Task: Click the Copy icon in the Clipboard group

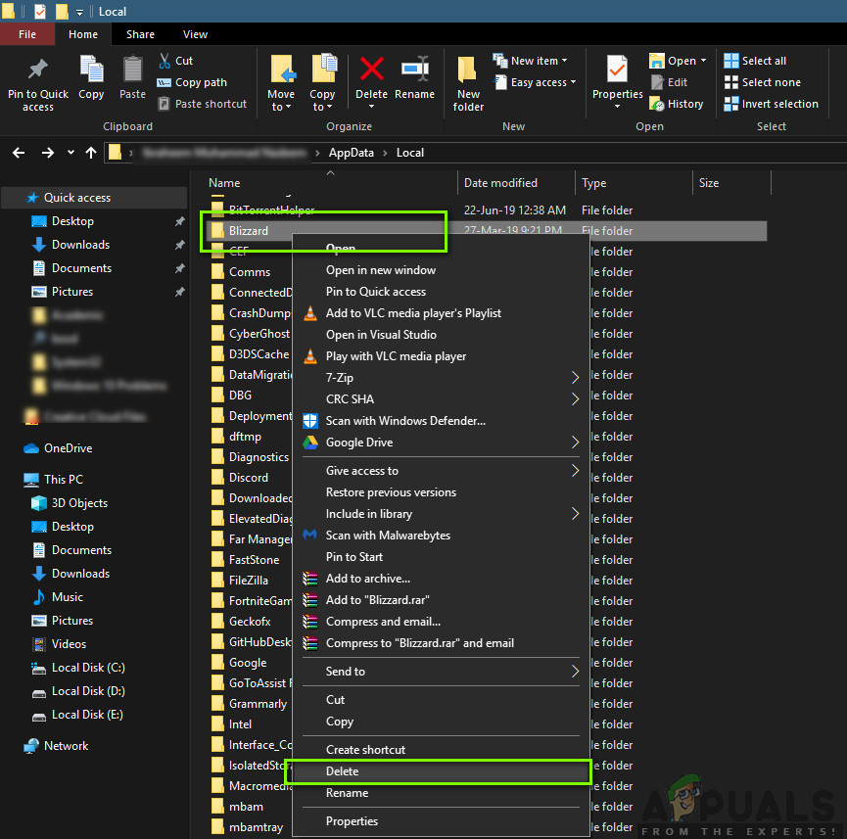Action: (x=91, y=78)
